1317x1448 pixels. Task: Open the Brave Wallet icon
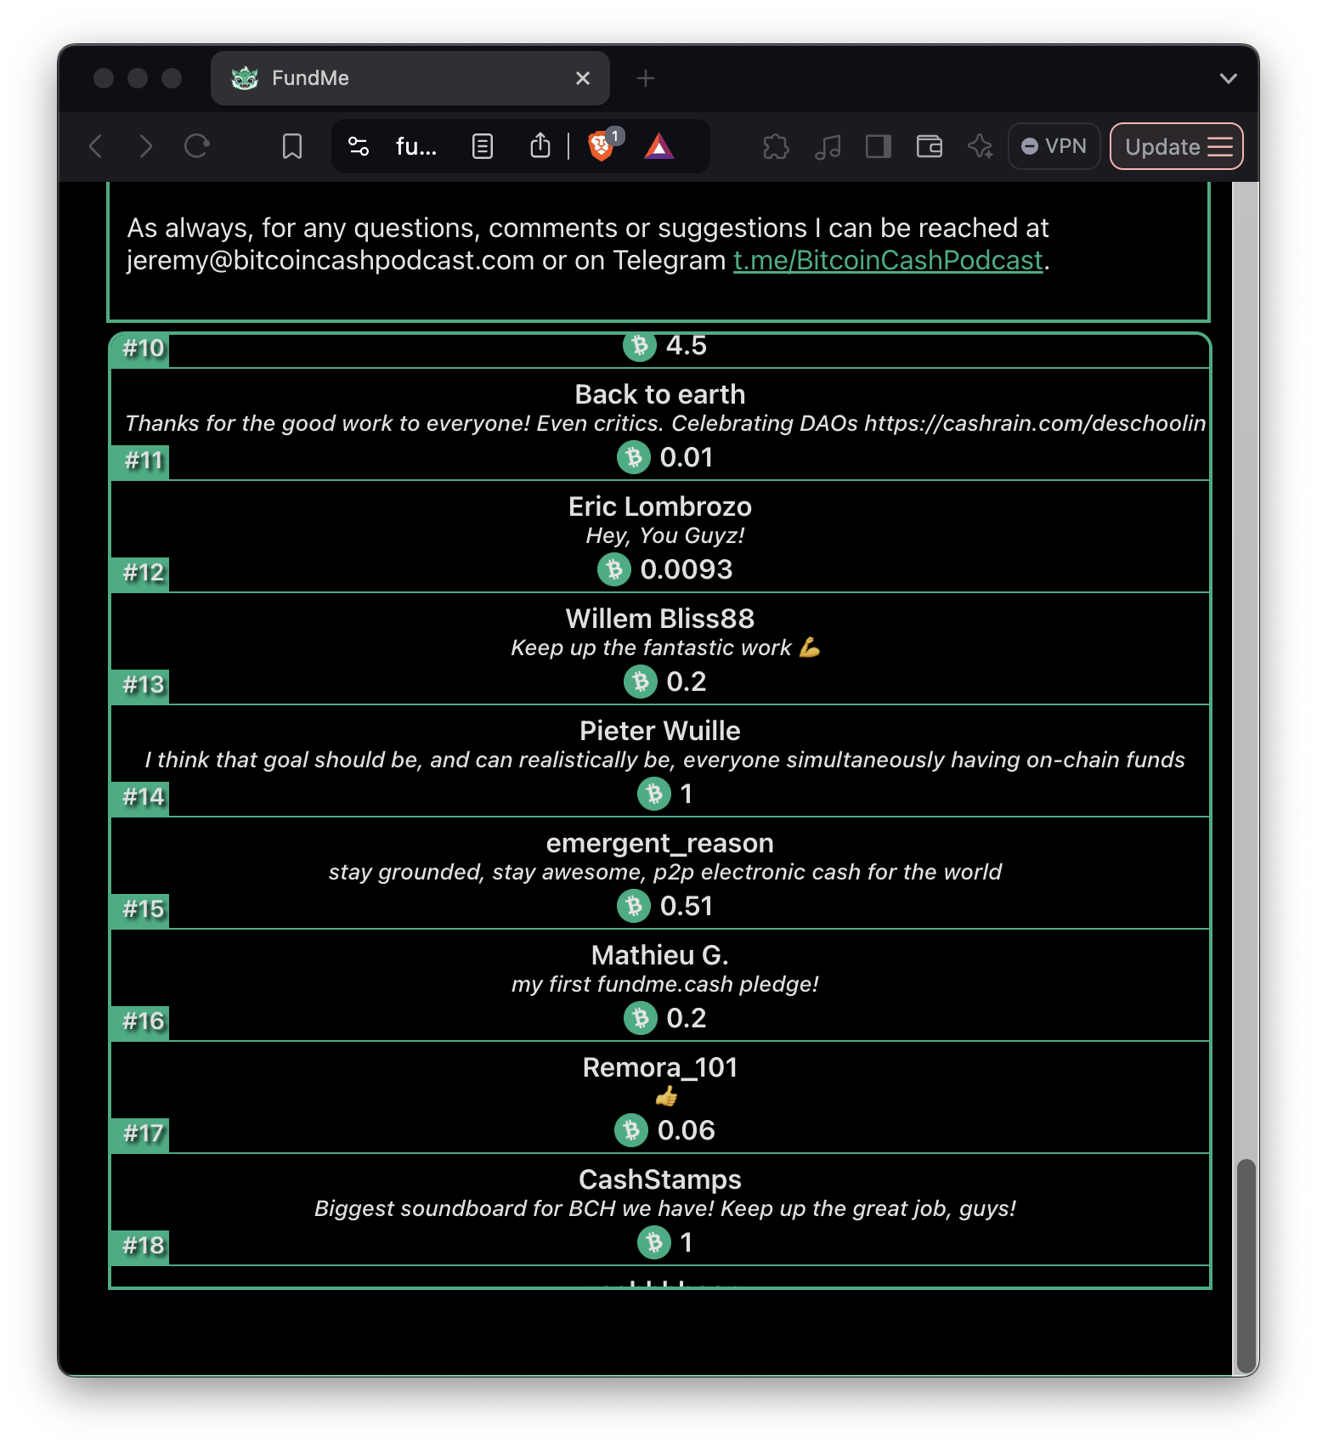(930, 147)
